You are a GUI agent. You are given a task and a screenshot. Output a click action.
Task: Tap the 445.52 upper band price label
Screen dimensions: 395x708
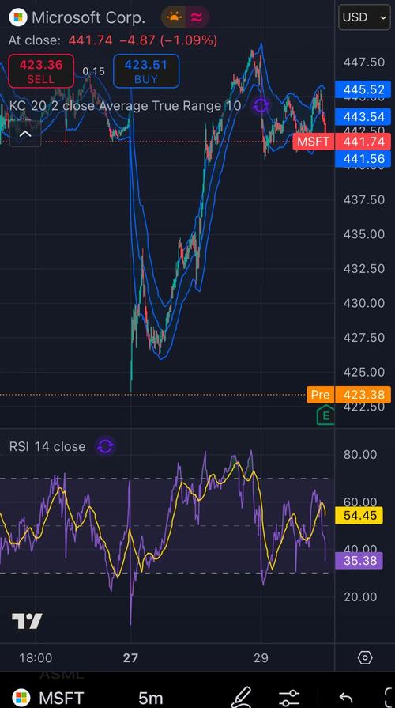[363, 89]
